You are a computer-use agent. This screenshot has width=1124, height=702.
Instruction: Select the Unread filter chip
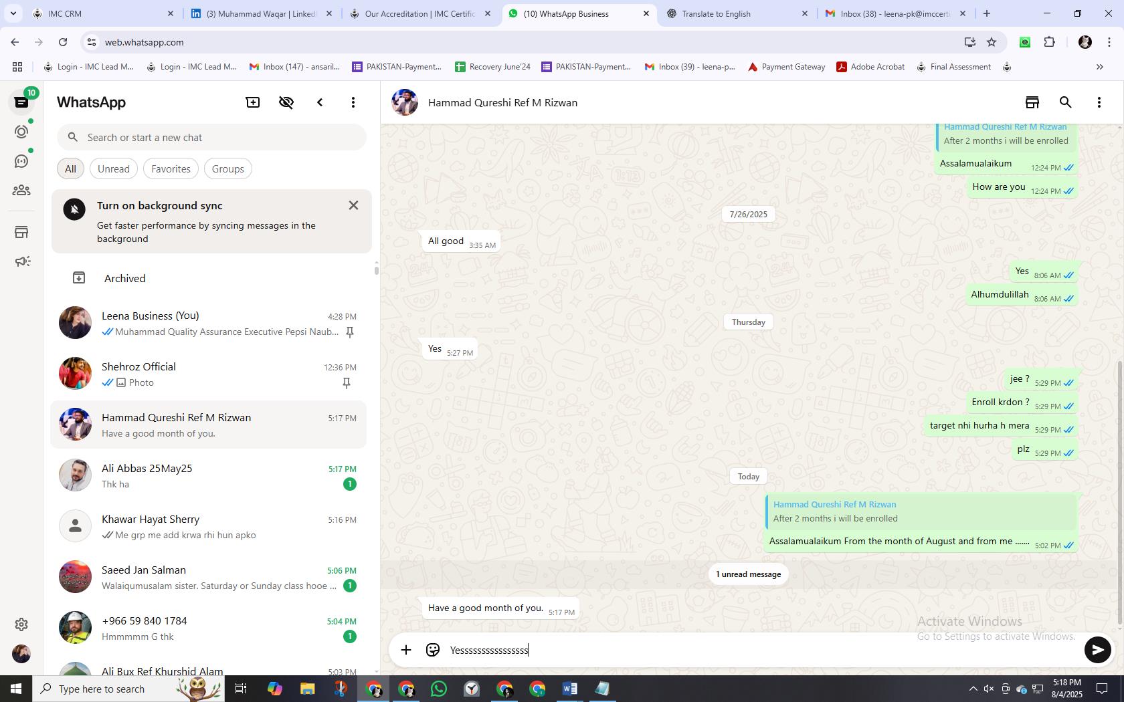114,168
